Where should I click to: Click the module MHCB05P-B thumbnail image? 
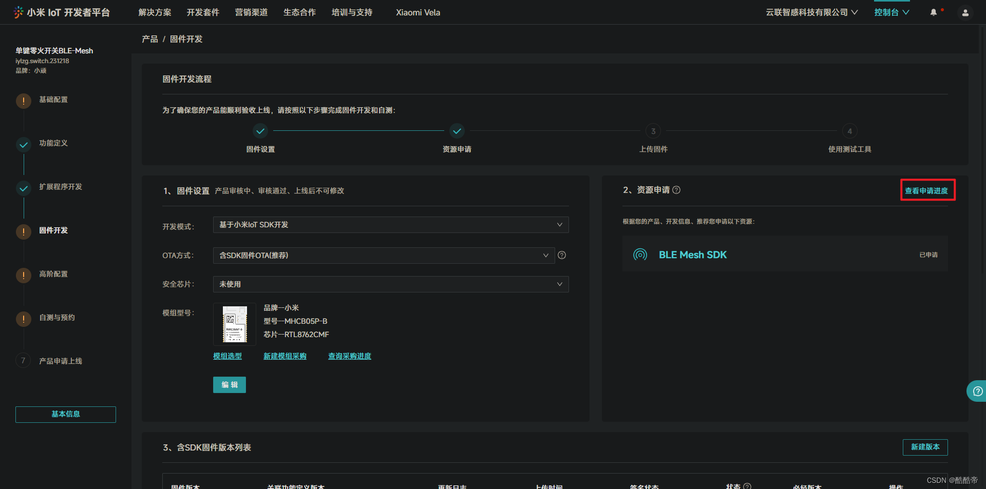pos(235,324)
